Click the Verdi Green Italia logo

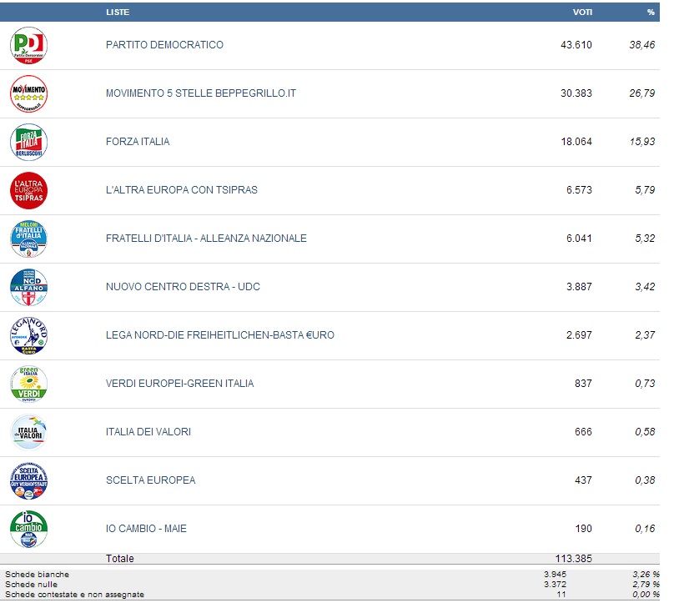coord(28,384)
